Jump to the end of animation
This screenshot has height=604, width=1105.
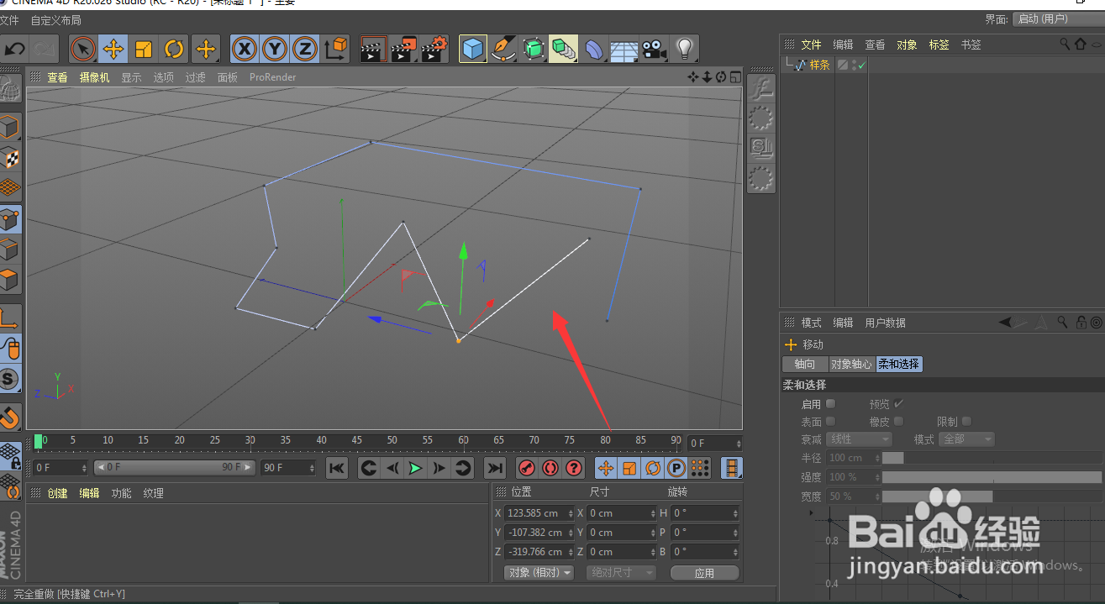coord(495,468)
